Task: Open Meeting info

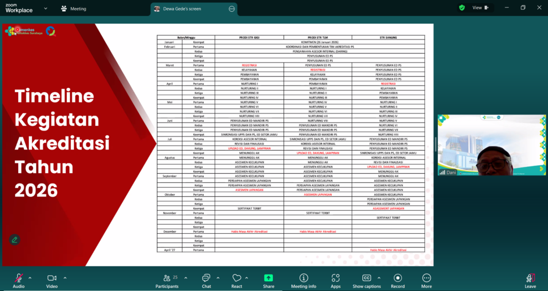Action: click(303, 280)
